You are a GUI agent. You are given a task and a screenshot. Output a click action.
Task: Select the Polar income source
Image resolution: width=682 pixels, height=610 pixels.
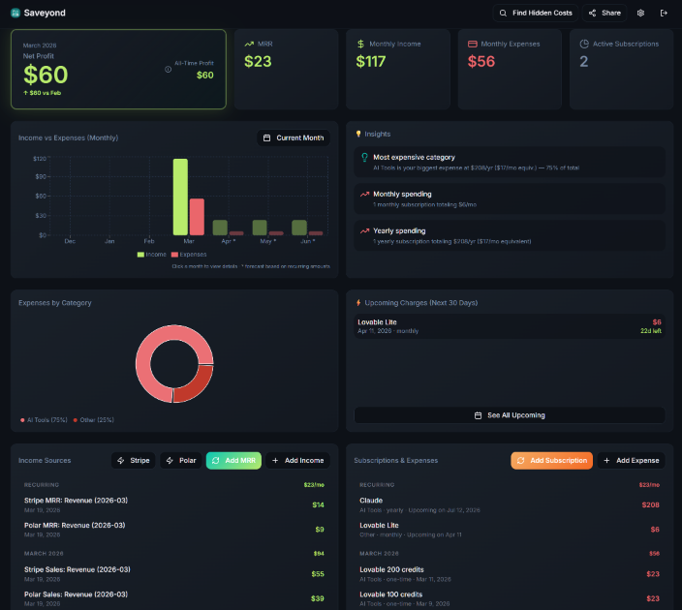(x=181, y=460)
